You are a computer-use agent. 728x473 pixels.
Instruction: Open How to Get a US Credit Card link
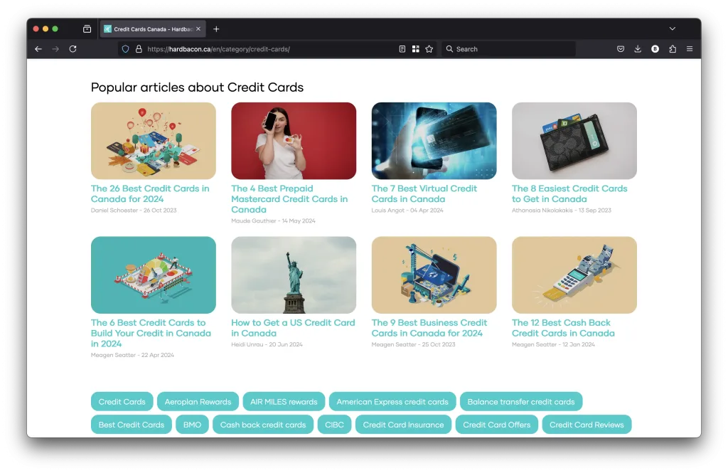click(293, 328)
